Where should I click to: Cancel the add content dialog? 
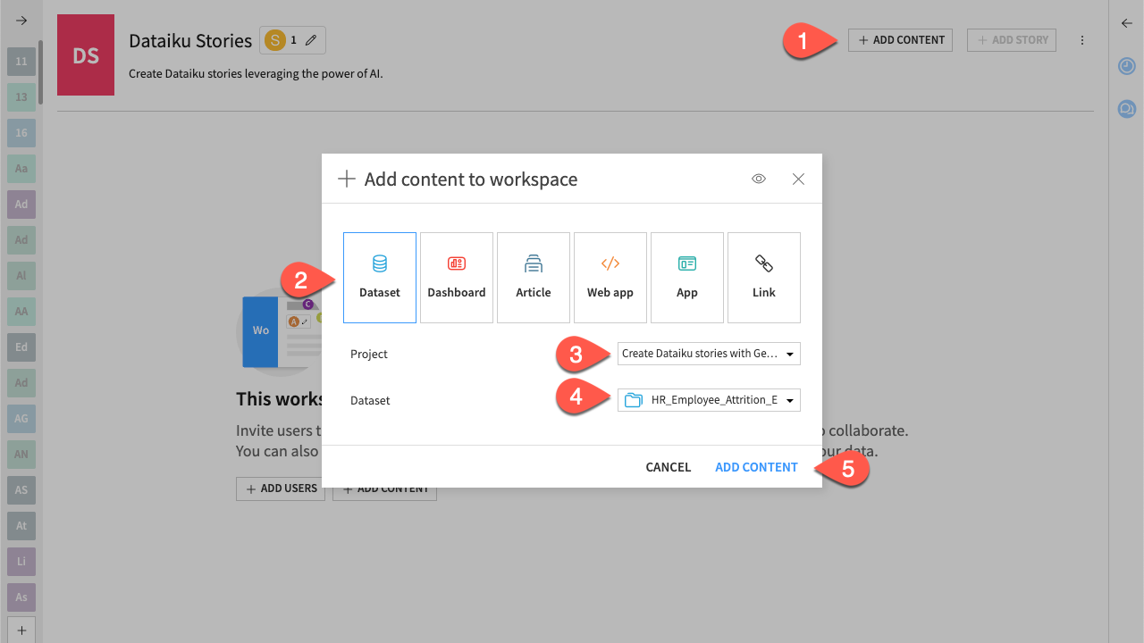tap(668, 467)
